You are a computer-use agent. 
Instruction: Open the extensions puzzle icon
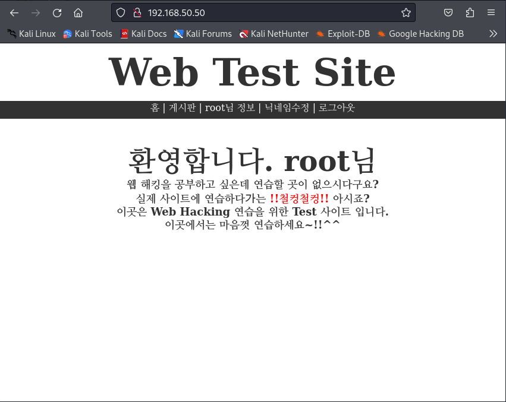coord(470,13)
